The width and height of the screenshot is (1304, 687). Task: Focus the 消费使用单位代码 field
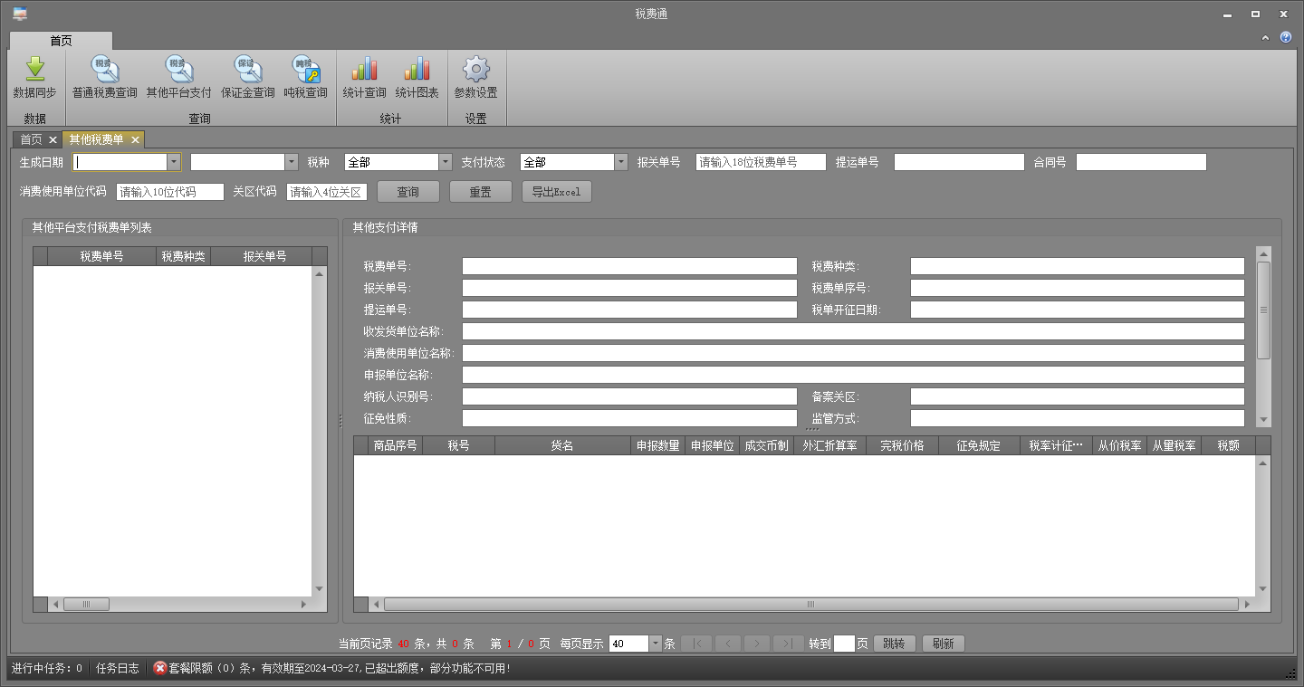pyautogui.click(x=170, y=192)
